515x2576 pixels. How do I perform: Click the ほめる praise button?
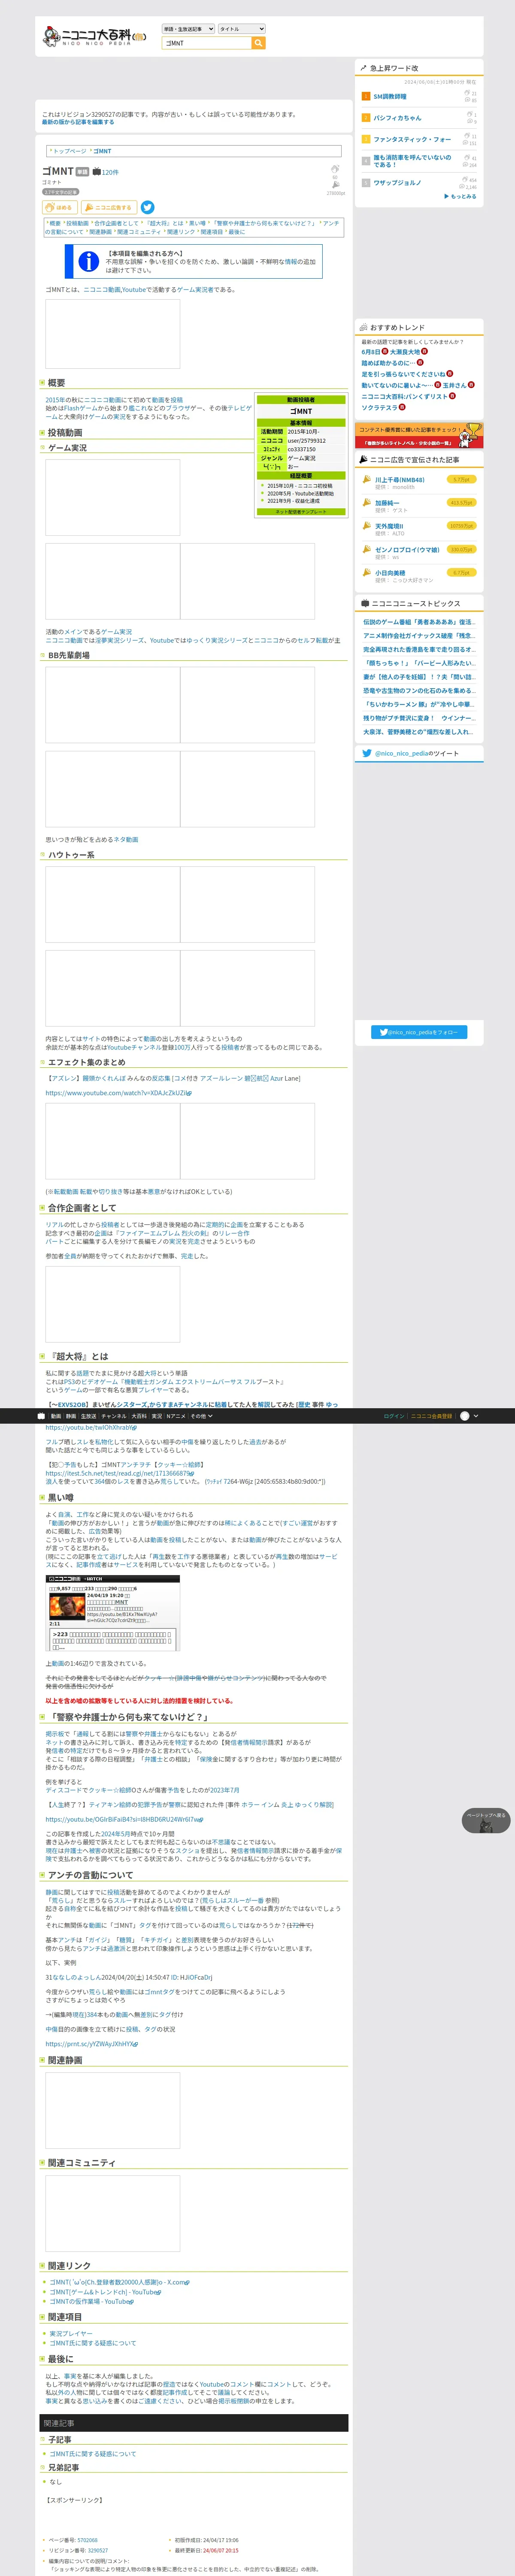point(60,207)
